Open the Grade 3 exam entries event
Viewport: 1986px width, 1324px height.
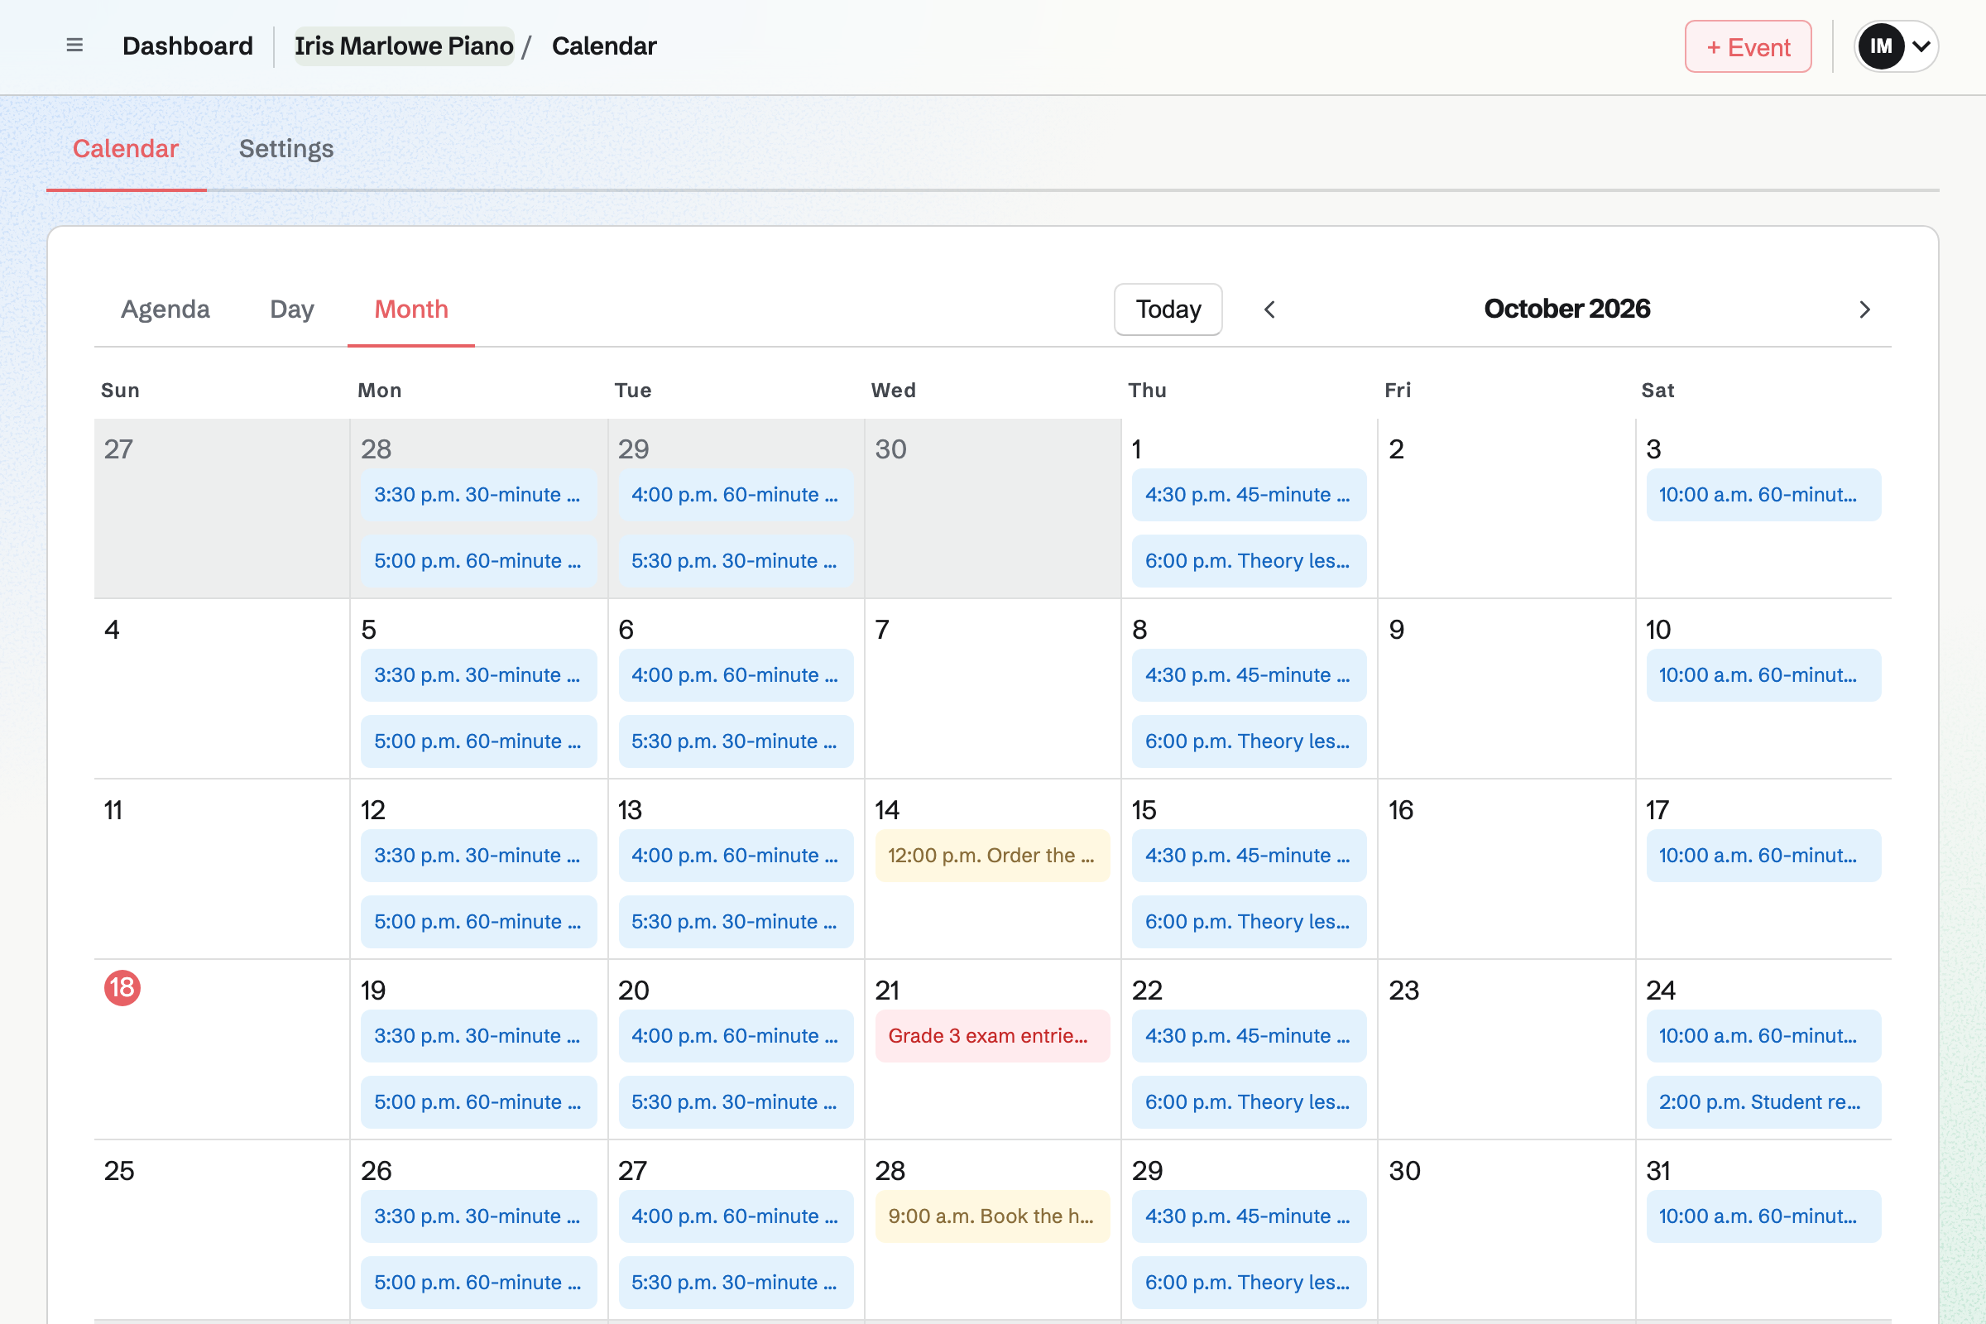click(993, 1035)
